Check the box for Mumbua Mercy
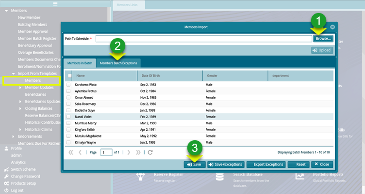Viewport: 365px width, 194px height. (68, 123)
